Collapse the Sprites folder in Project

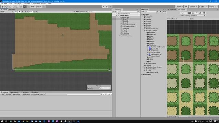143,27
